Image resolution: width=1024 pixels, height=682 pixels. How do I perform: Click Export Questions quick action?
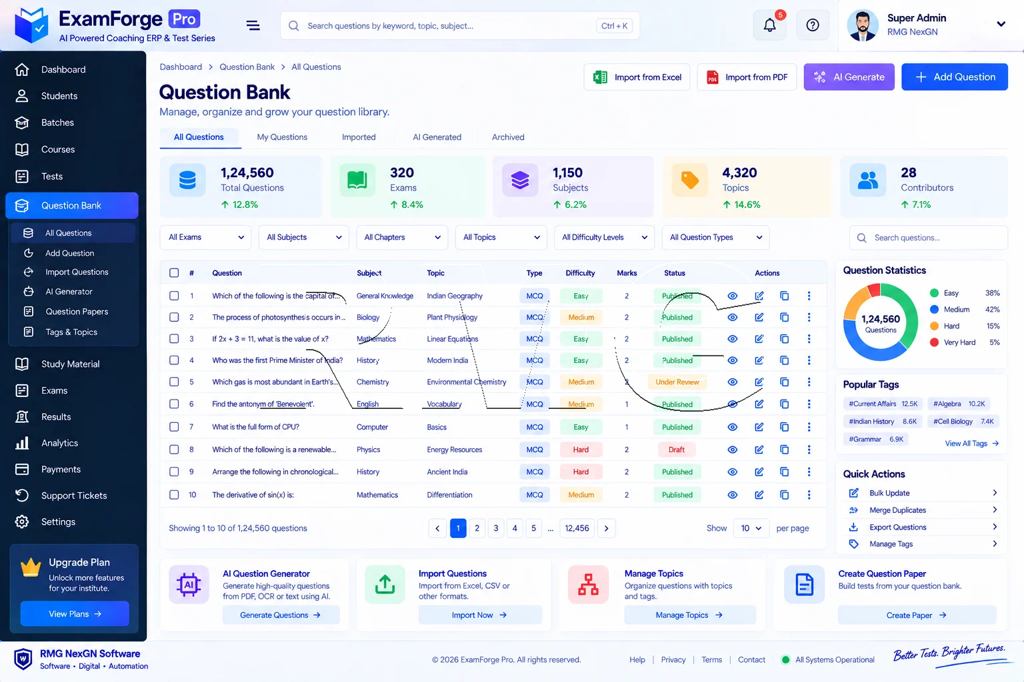click(x=923, y=527)
